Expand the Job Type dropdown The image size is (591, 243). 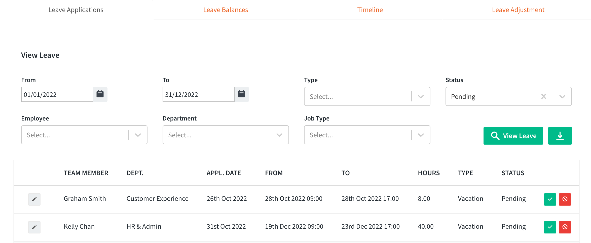(420, 135)
